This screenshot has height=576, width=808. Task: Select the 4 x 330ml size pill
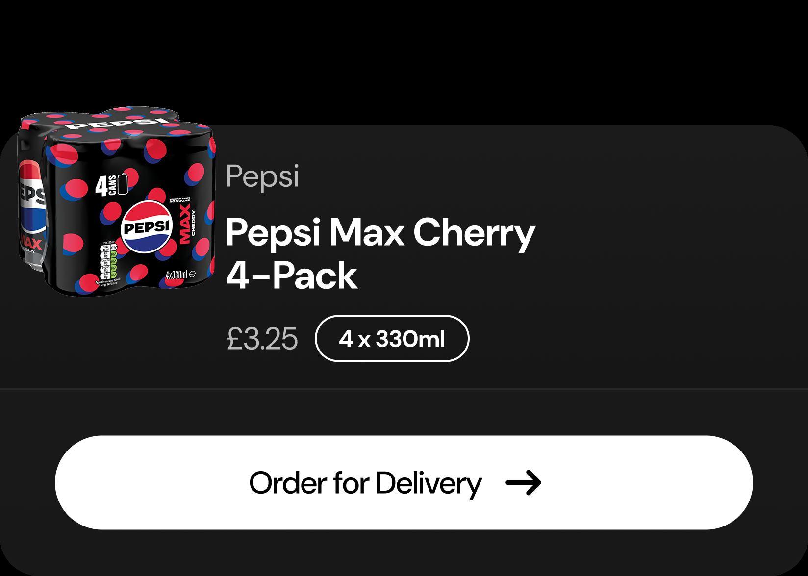(392, 339)
